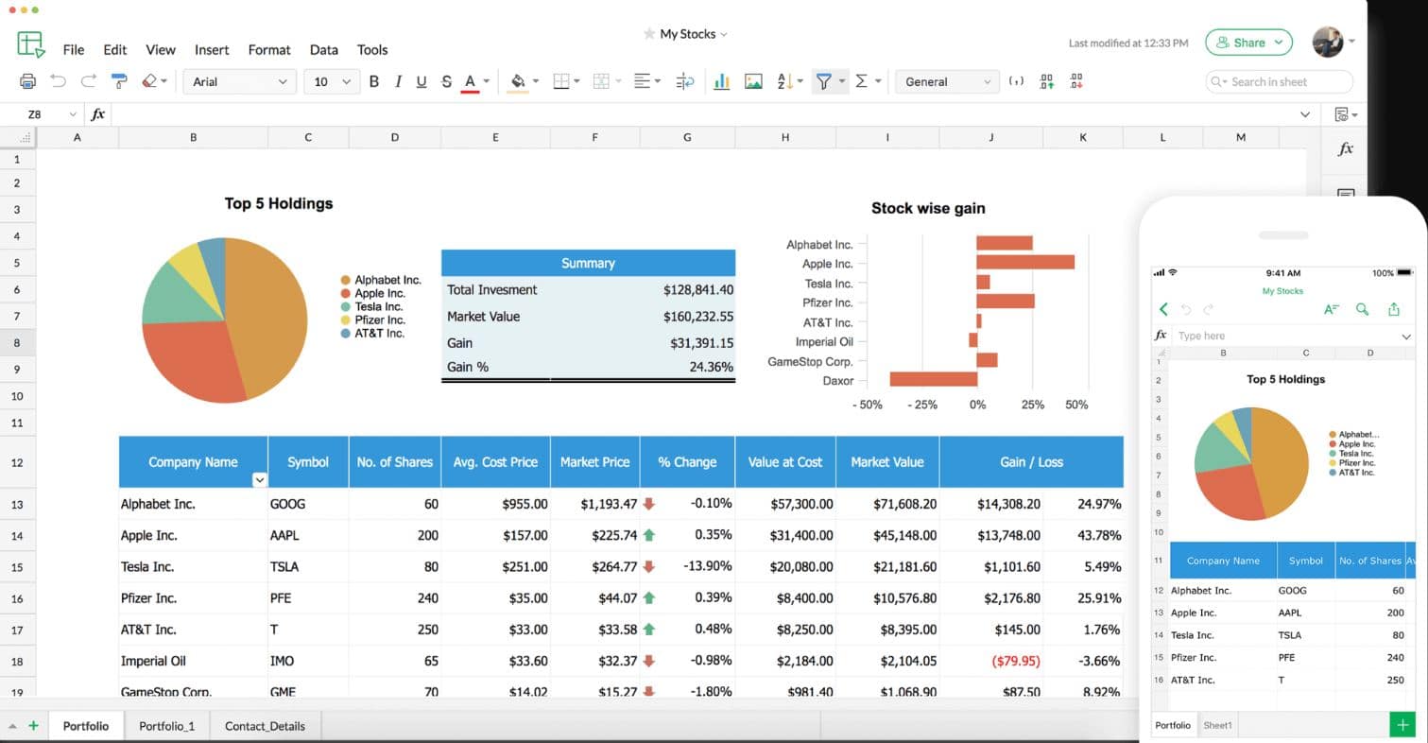This screenshot has width=1428, height=743.
Task: Switch to the Contact_Details sheet tab
Action: click(x=265, y=726)
